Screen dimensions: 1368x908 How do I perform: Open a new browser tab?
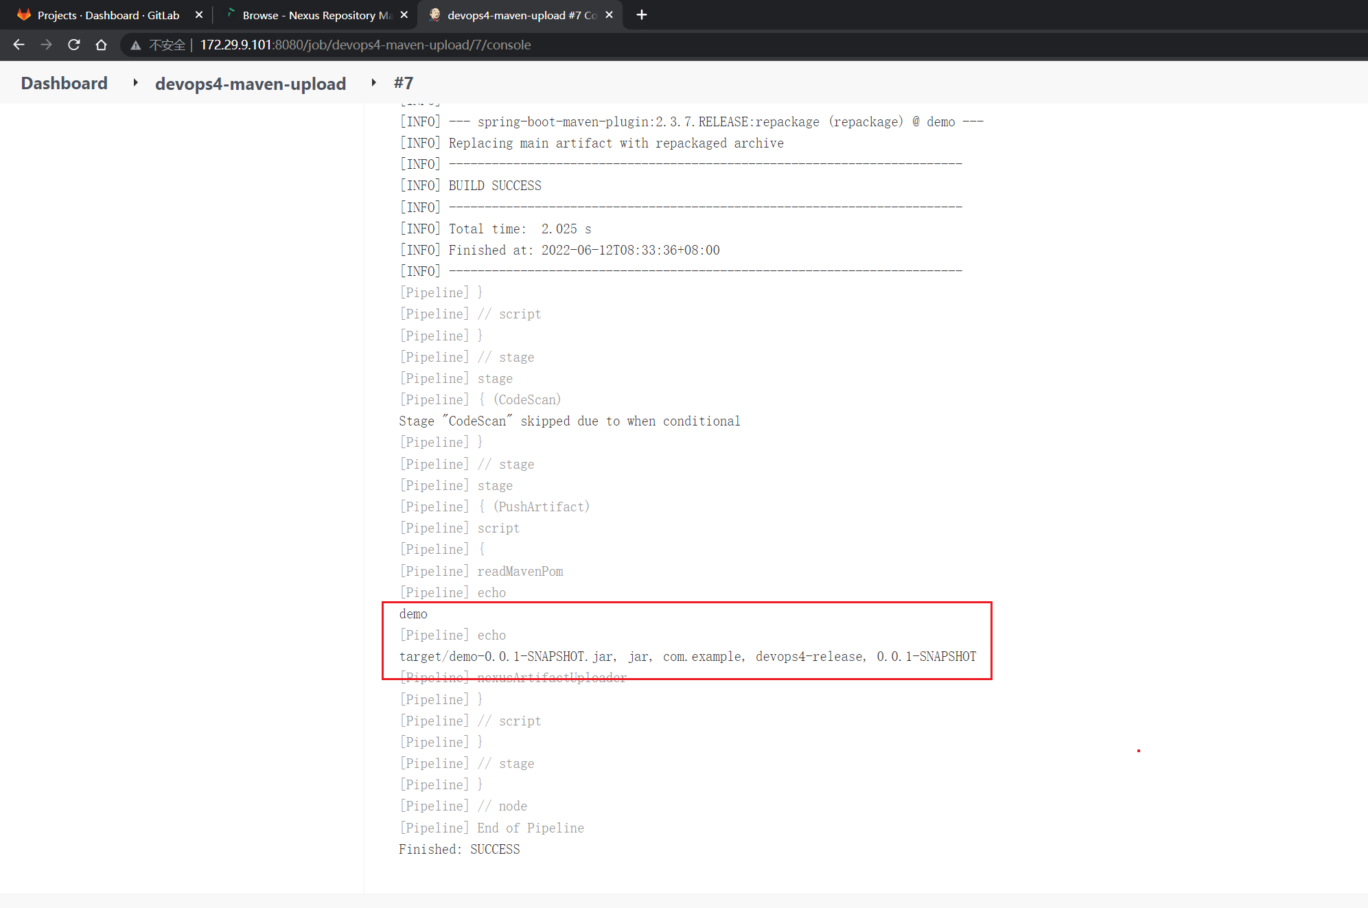[x=642, y=15]
